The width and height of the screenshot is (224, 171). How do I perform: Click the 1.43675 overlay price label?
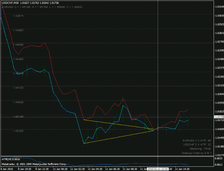[x=18, y=16]
